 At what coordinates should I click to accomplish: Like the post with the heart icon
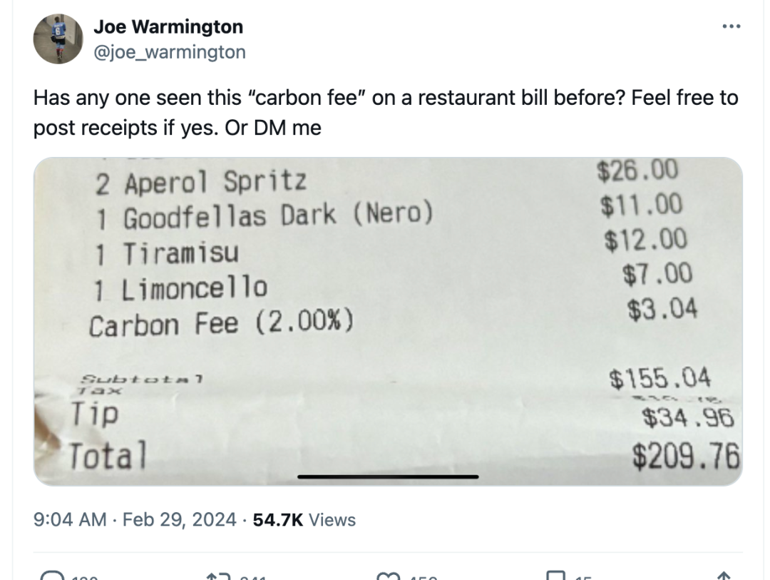388,576
